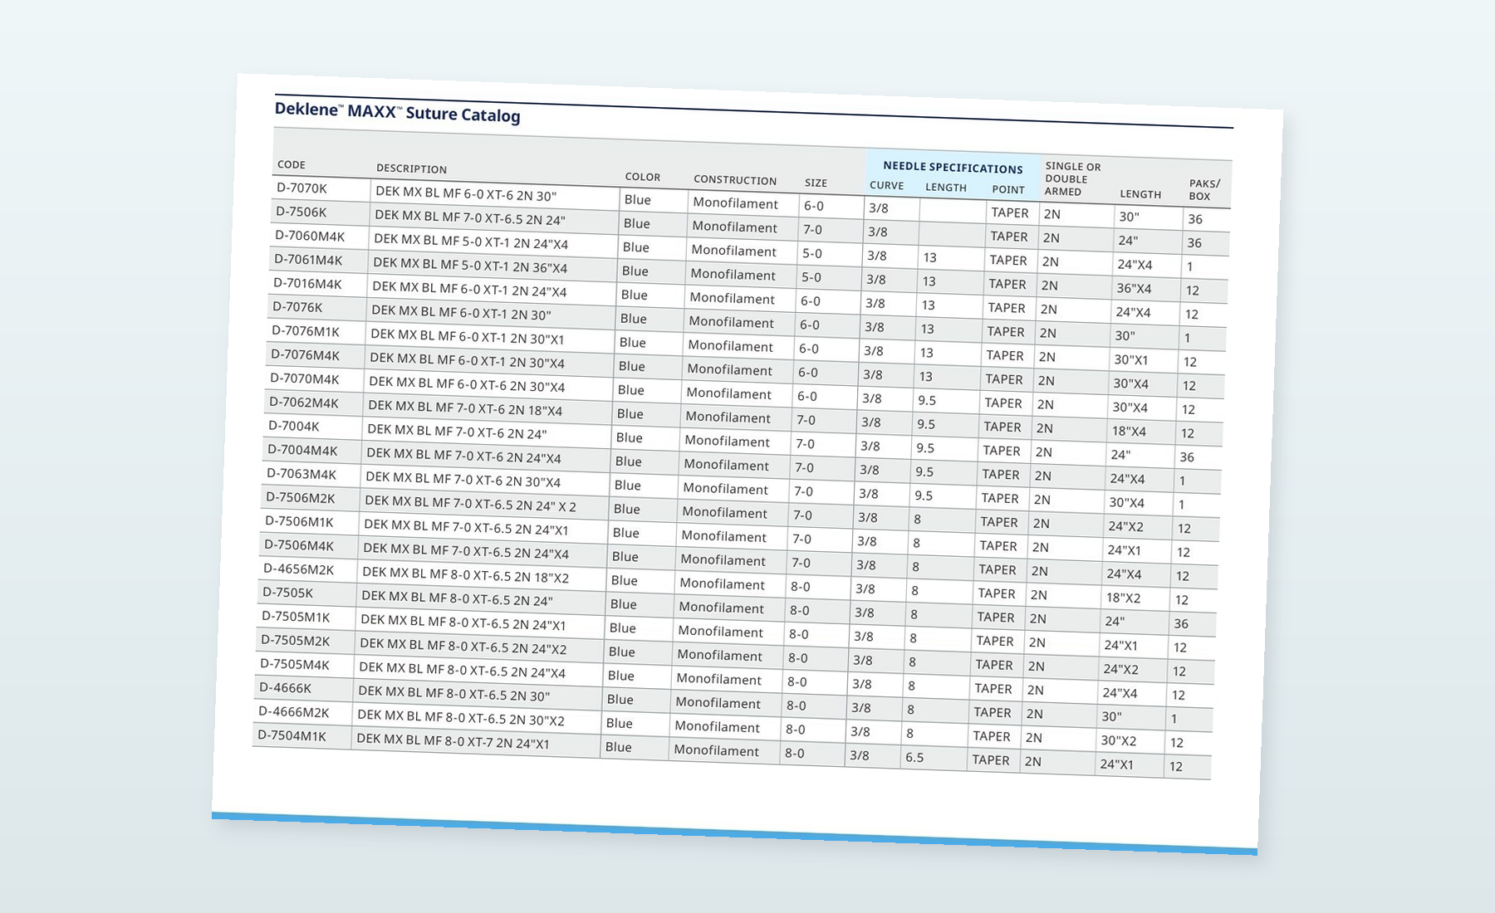
Task: Select description DEK MX BL MF 7-0 XT-6.5 2N 24" X 2
Action: [470, 503]
